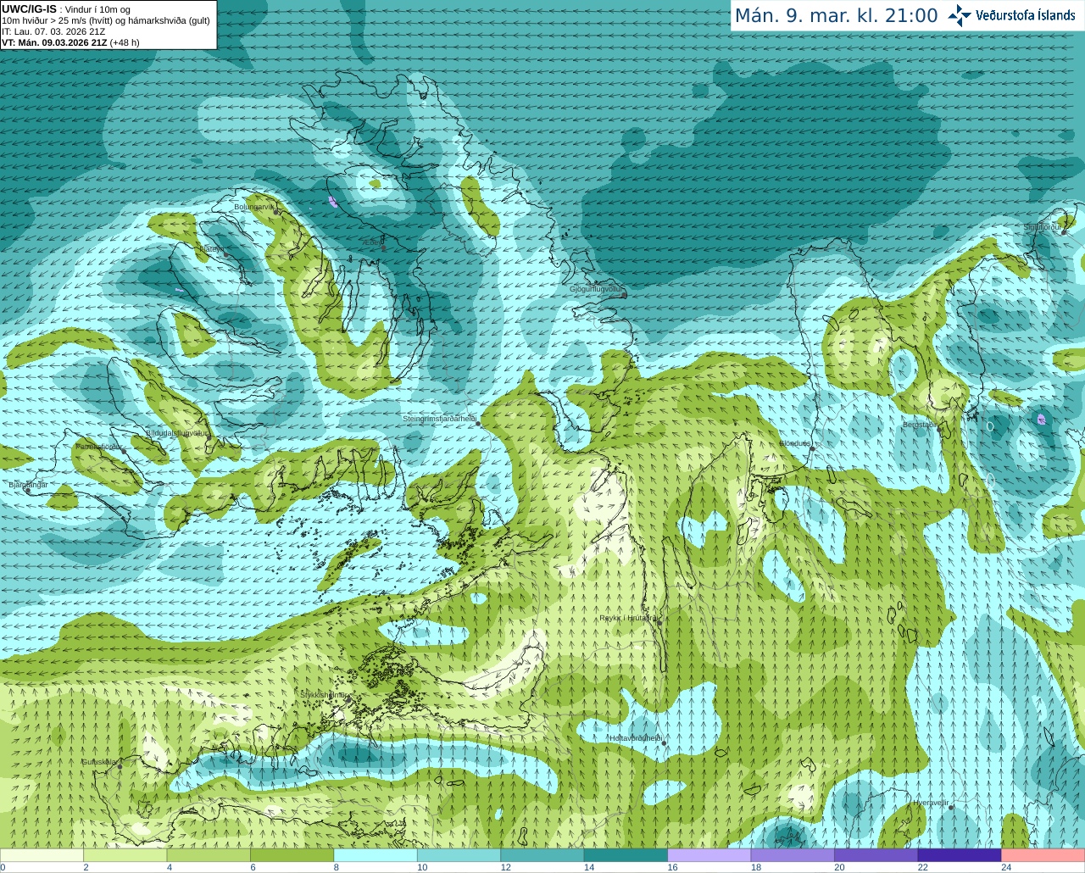This screenshot has width=1085, height=873.
Task: Click the legend tick value '24'
Action: (1006, 867)
